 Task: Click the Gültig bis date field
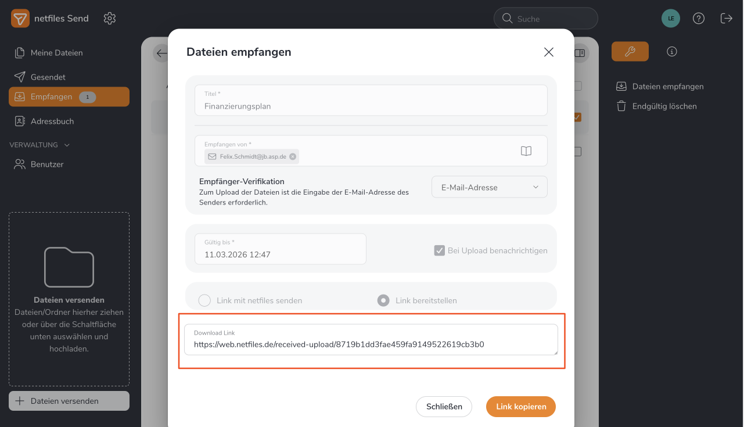[280, 249]
